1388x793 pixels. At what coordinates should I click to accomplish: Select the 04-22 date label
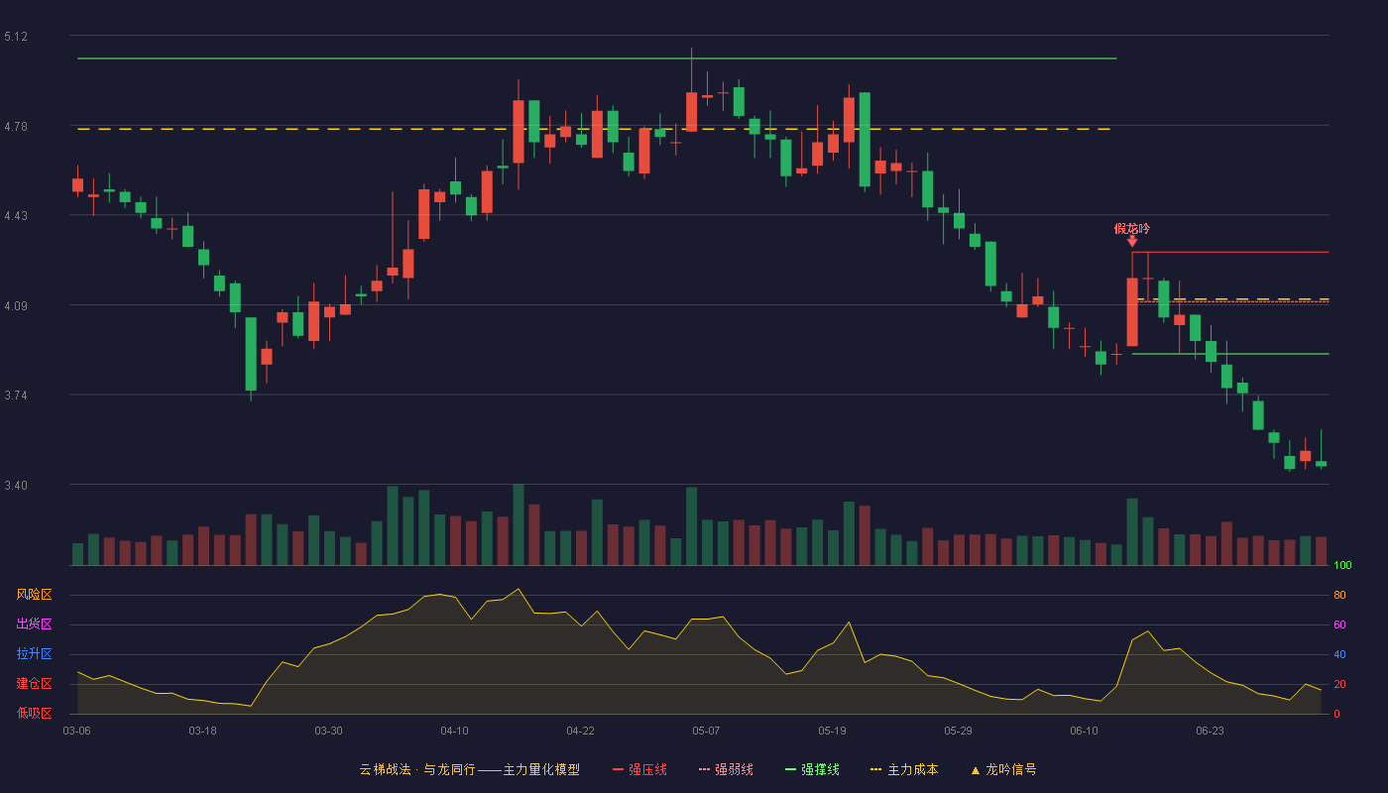point(580,731)
